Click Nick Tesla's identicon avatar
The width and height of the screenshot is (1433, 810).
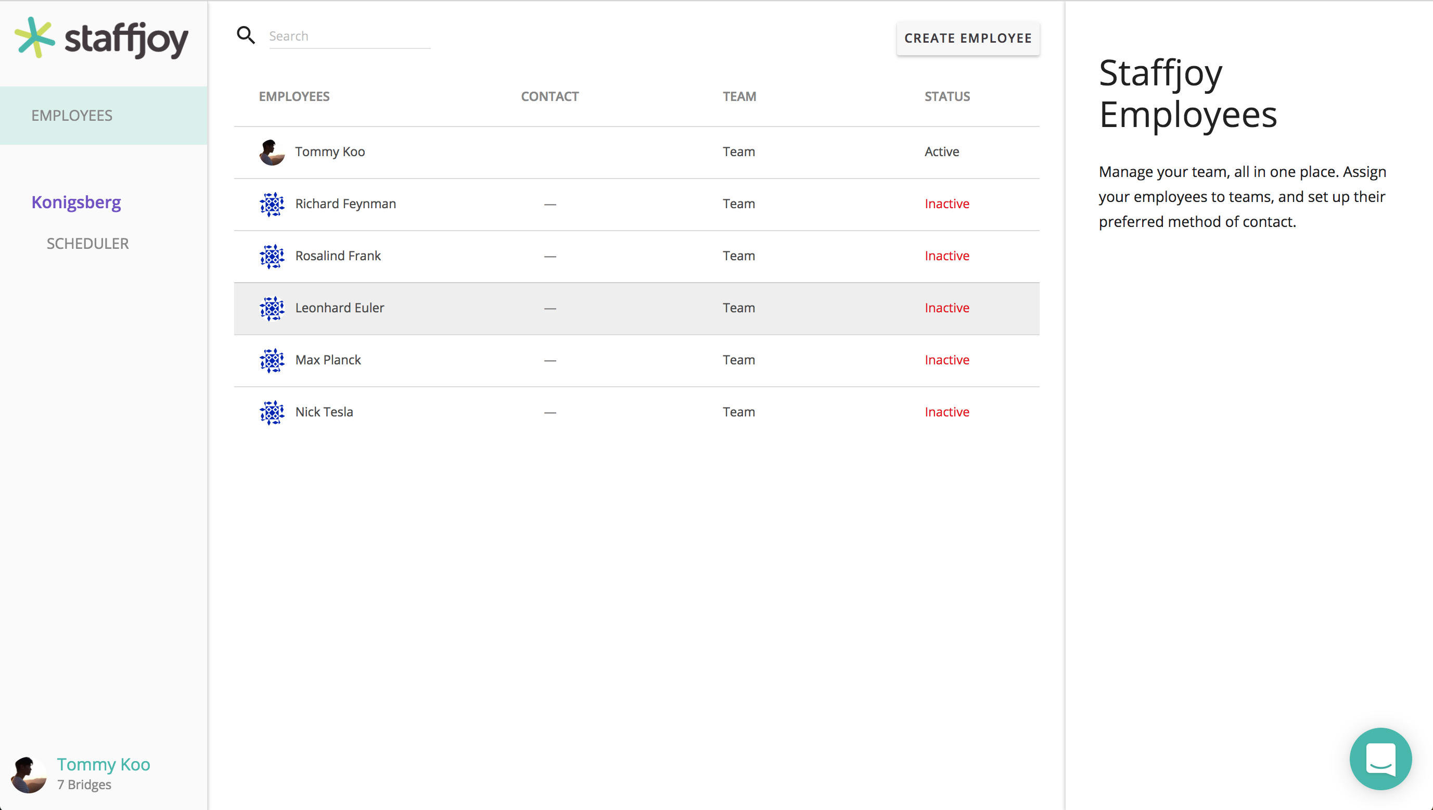(x=272, y=412)
